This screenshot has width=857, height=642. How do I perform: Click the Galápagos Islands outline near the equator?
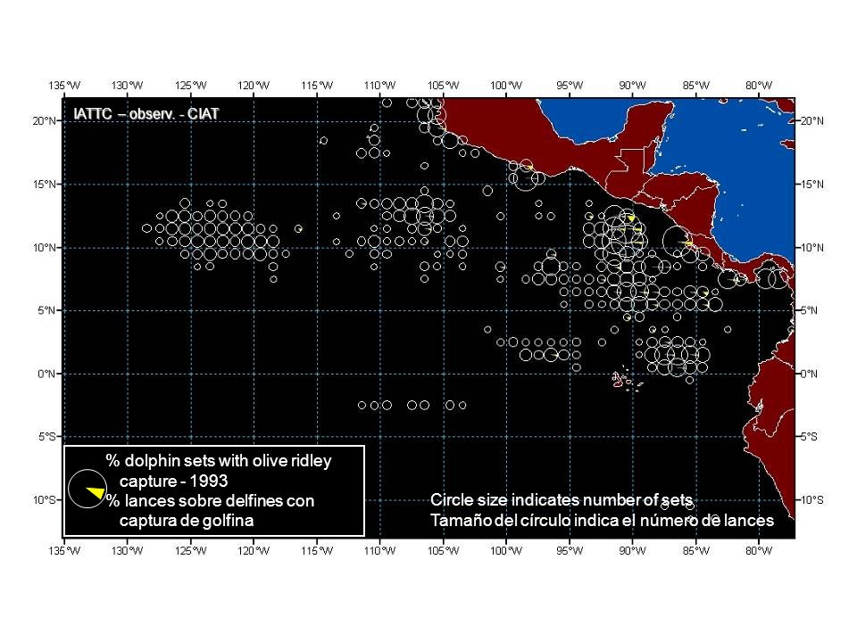pos(625,381)
